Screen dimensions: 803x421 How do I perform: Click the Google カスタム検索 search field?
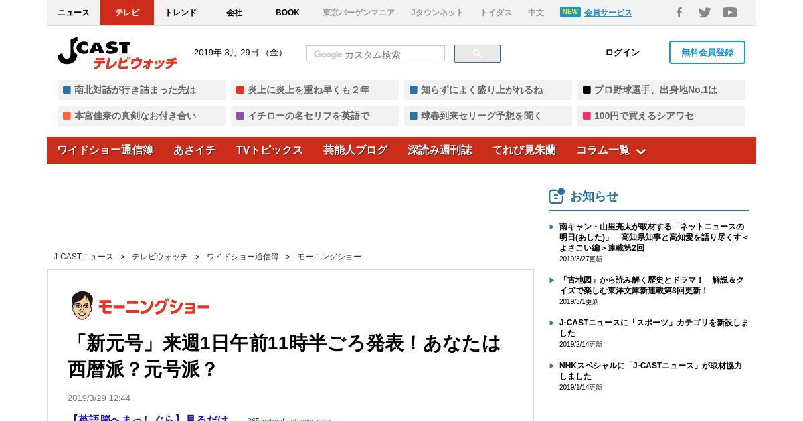point(375,54)
